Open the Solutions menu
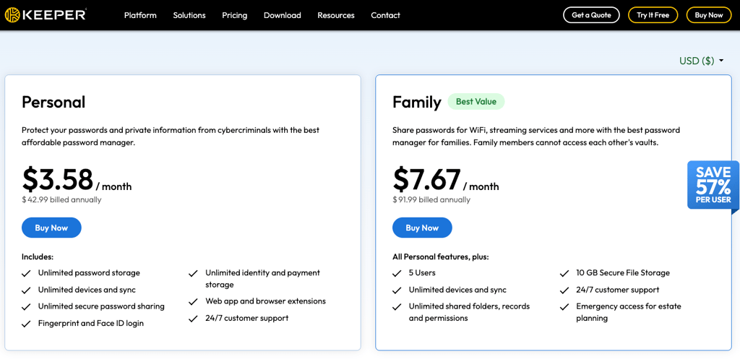 [x=189, y=15]
